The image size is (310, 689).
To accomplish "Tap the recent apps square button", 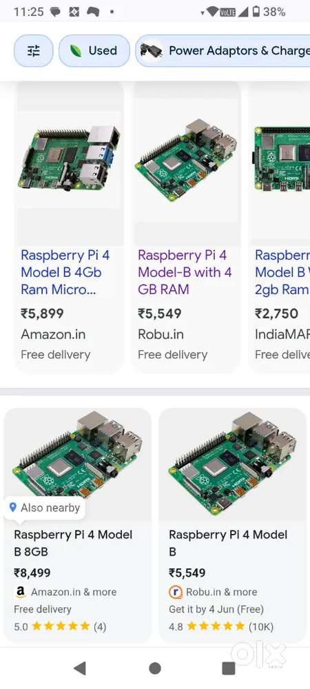I will [229, 668].
